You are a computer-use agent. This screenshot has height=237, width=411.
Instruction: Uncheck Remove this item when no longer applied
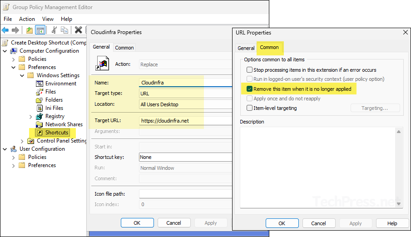click(x=249, y=89)
